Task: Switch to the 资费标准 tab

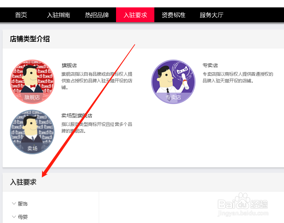Action: point(173,15)
